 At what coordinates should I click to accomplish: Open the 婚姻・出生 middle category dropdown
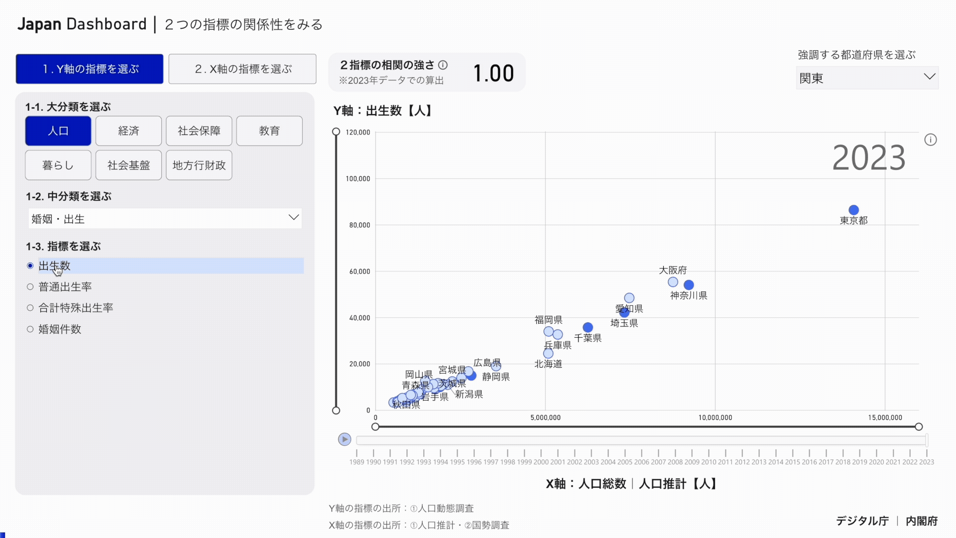click(x=165, y=218)
